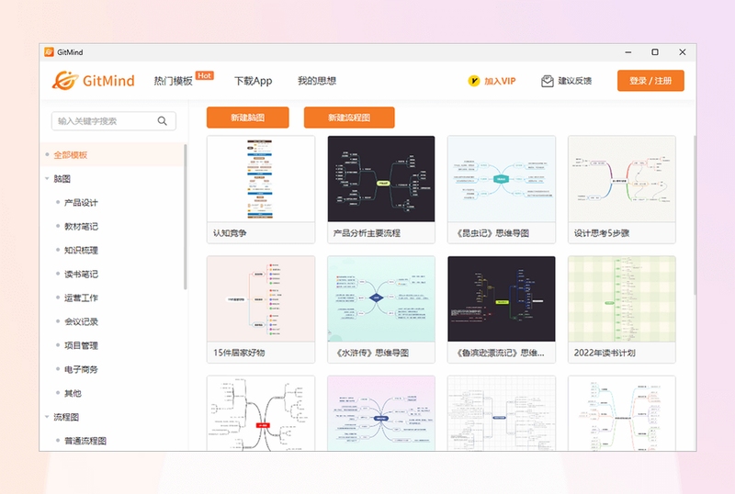This screenshot has width=735, height=494.
Task: Click the search magnifier icon
Action: tap(163, 121)
